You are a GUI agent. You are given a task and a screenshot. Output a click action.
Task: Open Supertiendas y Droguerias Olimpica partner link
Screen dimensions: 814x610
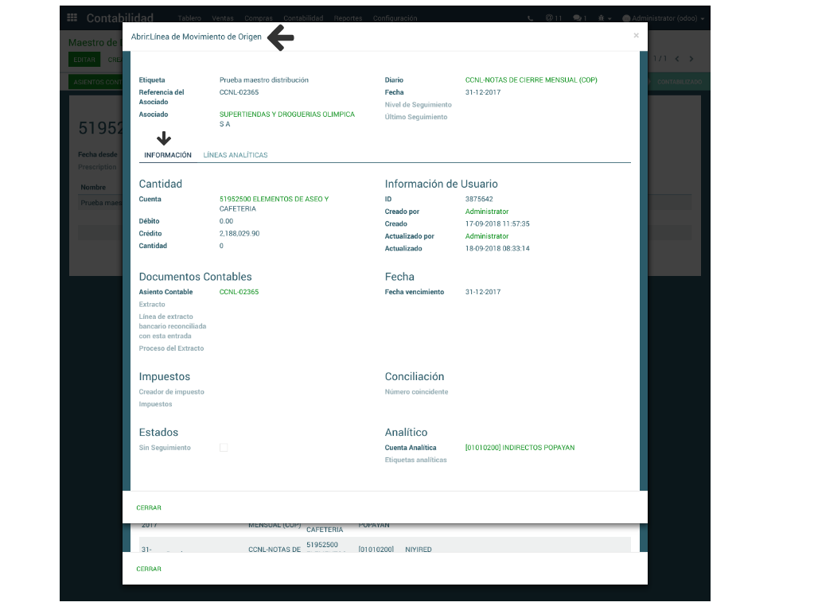point(286,115)
